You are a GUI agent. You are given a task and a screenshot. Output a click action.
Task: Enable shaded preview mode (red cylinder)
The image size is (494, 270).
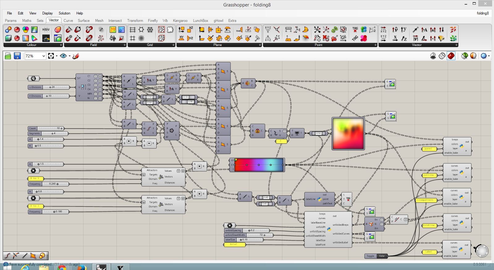451,56
